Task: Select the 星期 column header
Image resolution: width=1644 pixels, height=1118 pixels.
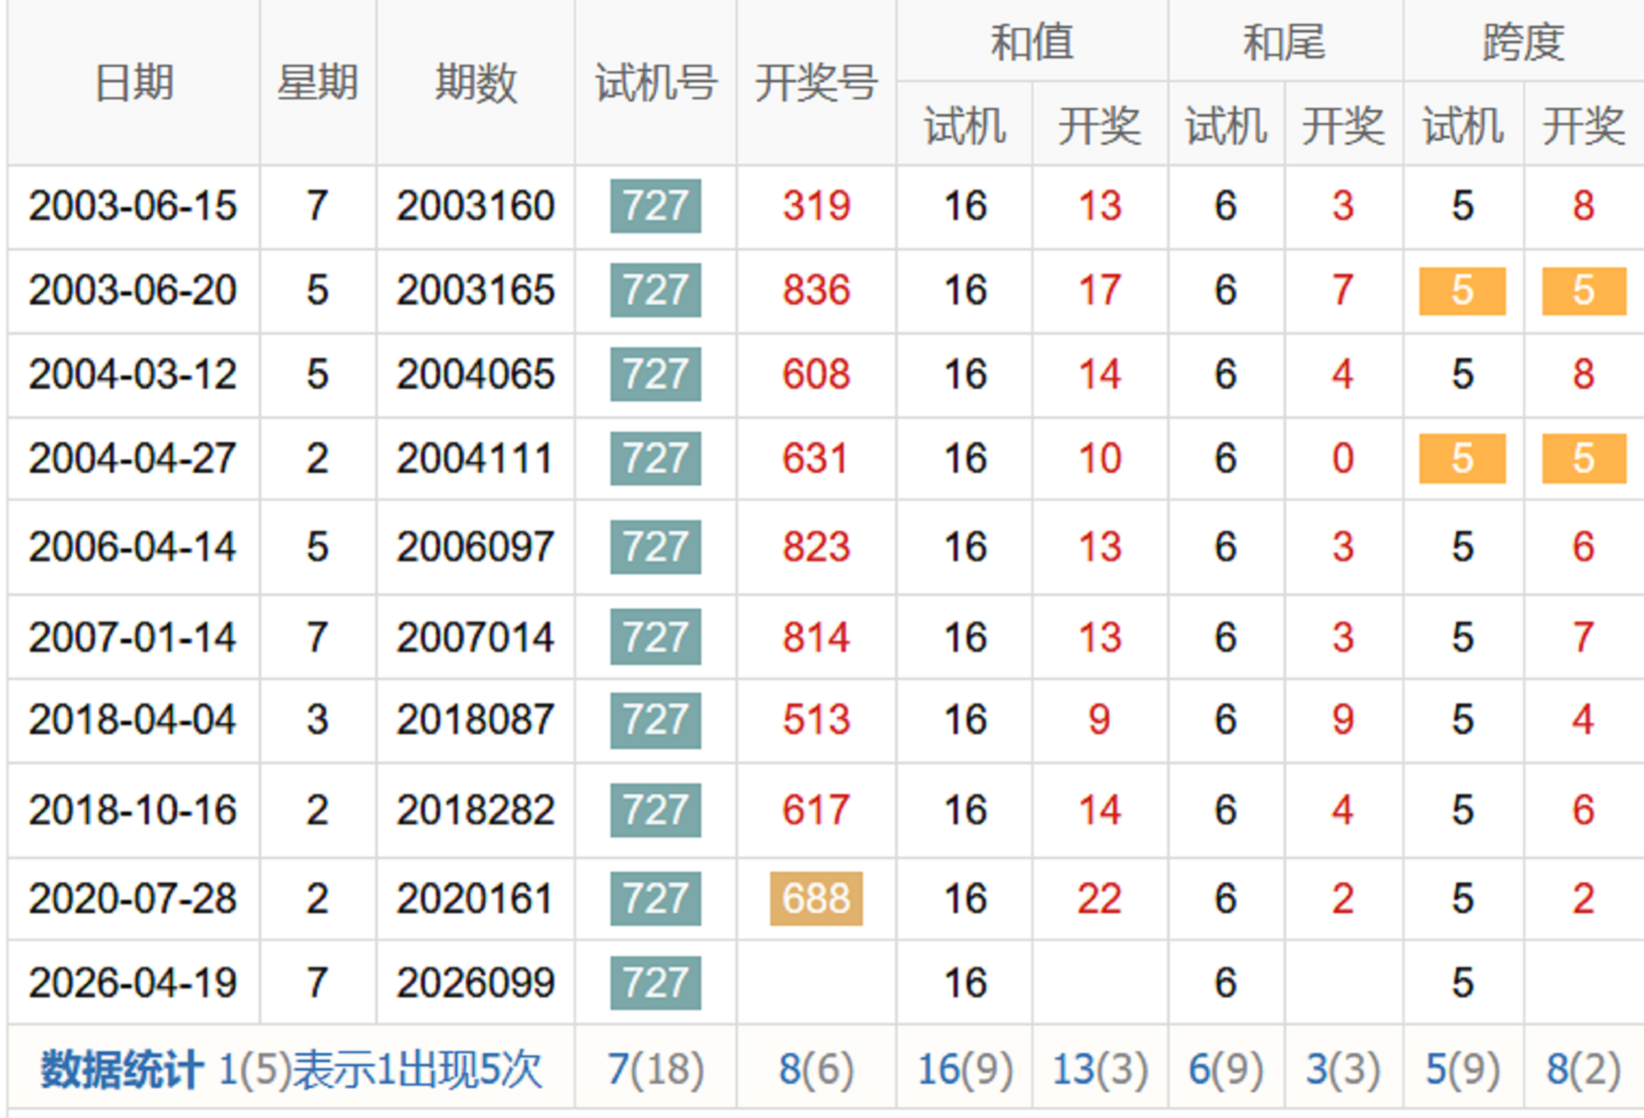Action: pos(318,83)
